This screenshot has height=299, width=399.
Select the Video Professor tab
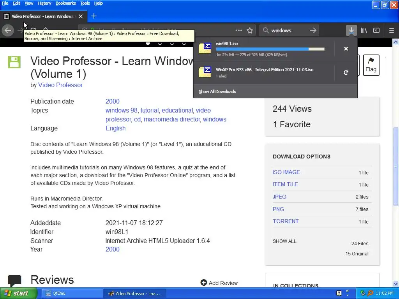pos(44,16)
